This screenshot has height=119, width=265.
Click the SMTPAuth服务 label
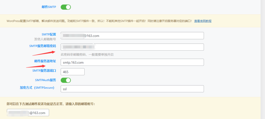[x=46, y=80]
